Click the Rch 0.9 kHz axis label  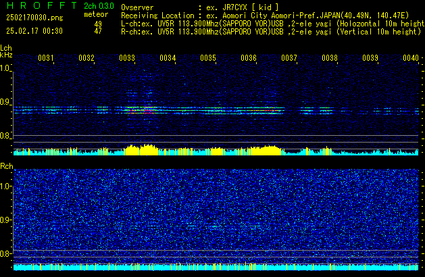point(5,220)
